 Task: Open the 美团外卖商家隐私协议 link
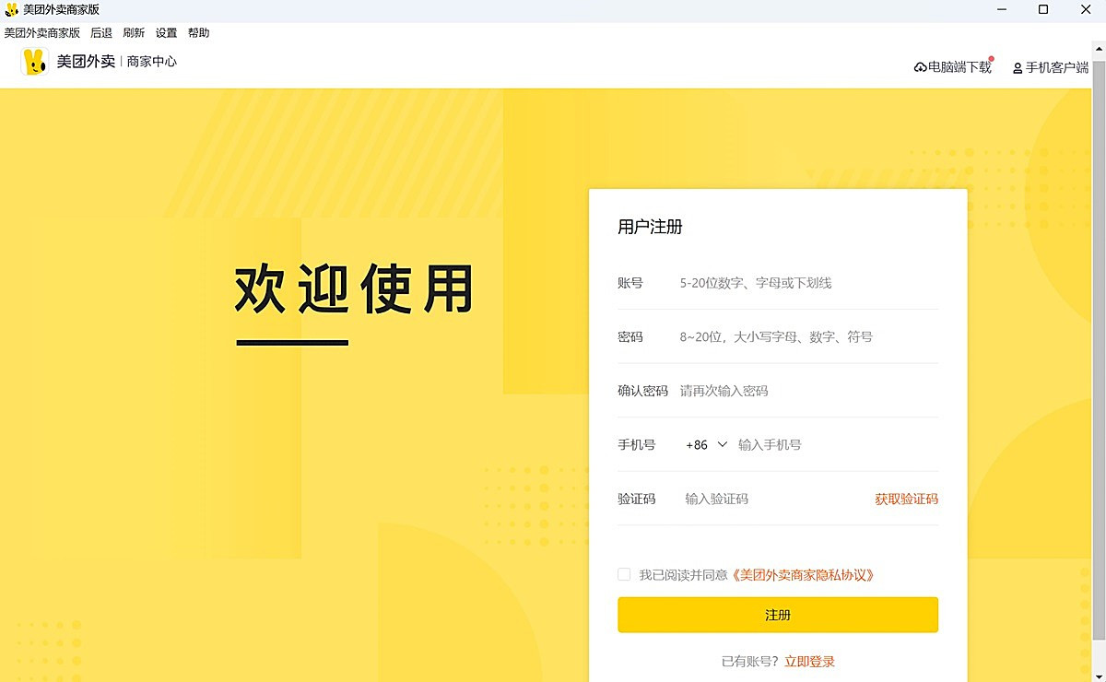click(x=802, y=574)
